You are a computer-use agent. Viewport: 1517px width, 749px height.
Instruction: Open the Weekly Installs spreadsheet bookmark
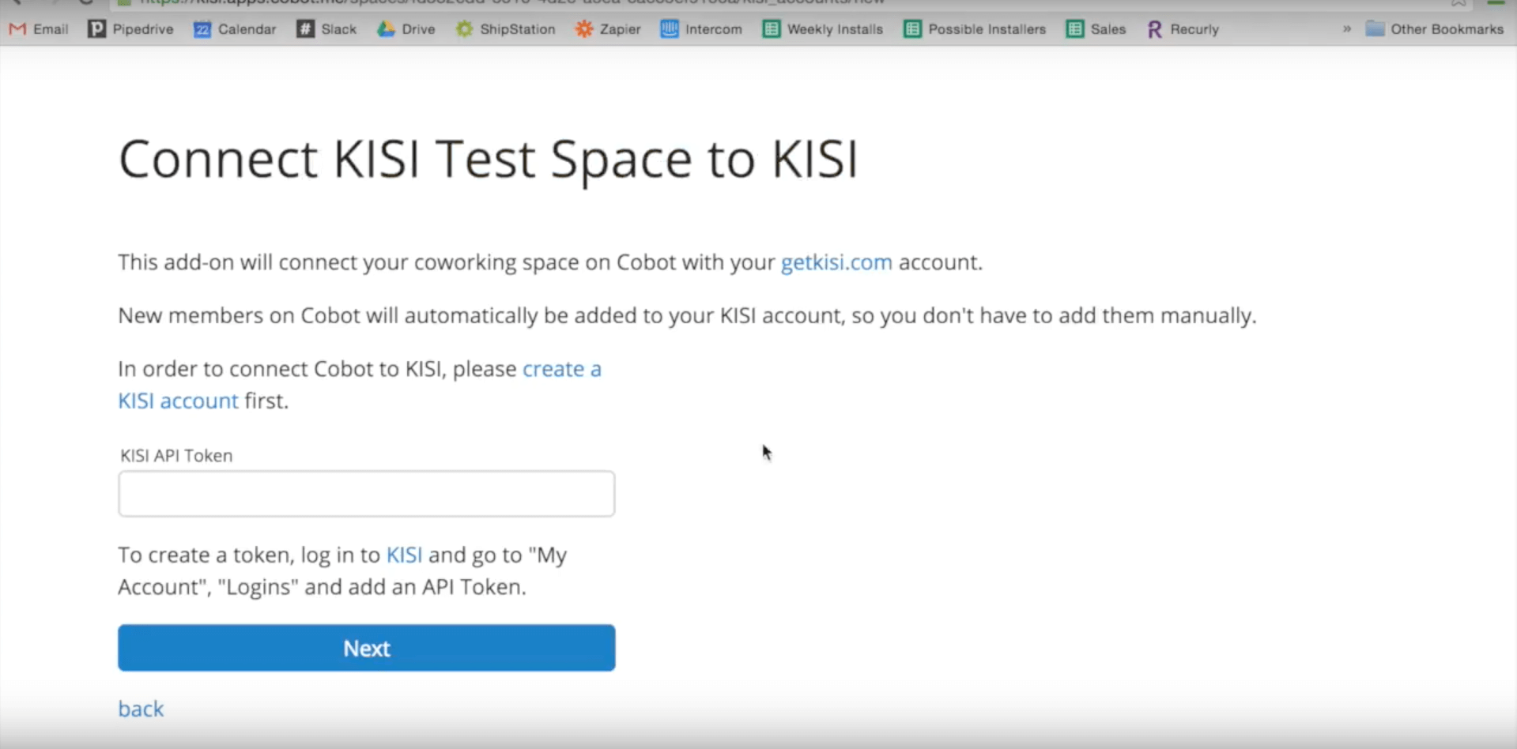pos(823,29)
